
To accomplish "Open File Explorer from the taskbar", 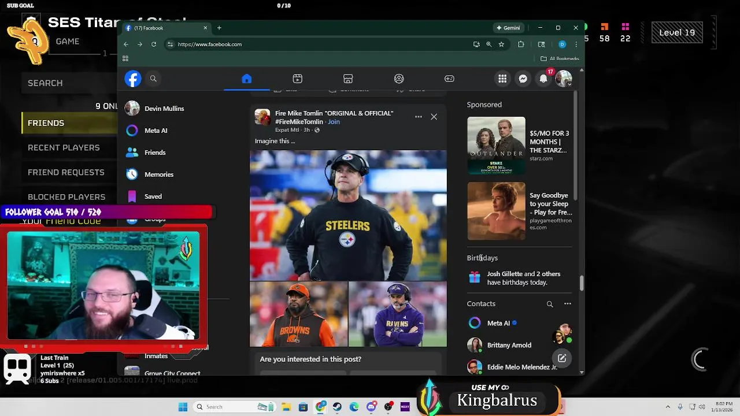I will [287, 407].
